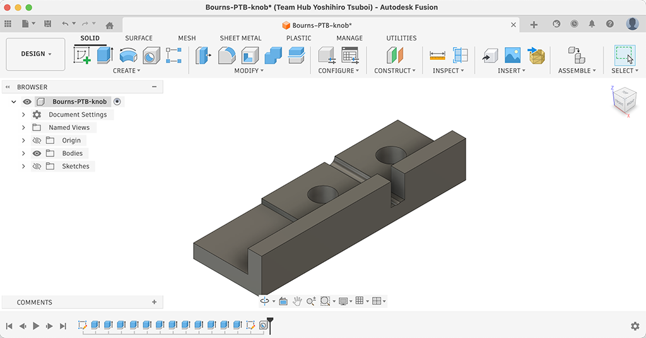646x338 pixels.
Task: Click the New Component assemble icon
Action: (577, 55)
